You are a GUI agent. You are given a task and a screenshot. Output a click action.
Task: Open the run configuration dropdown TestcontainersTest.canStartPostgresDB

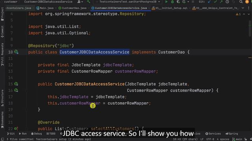[x=128, y=2]
